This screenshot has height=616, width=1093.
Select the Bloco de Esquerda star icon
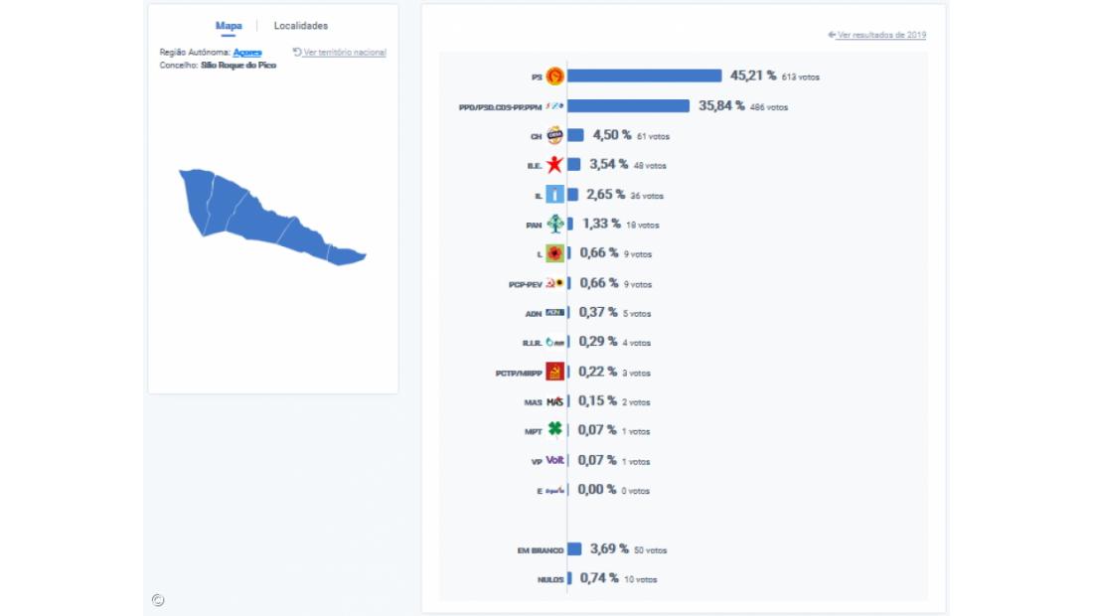pos(554,165)
